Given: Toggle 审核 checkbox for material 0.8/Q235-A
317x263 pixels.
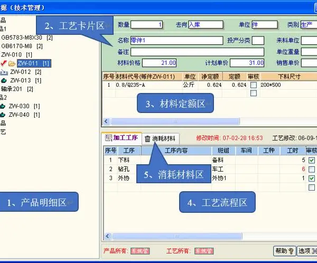Looking at the screenshot, I should coord(254,85).
